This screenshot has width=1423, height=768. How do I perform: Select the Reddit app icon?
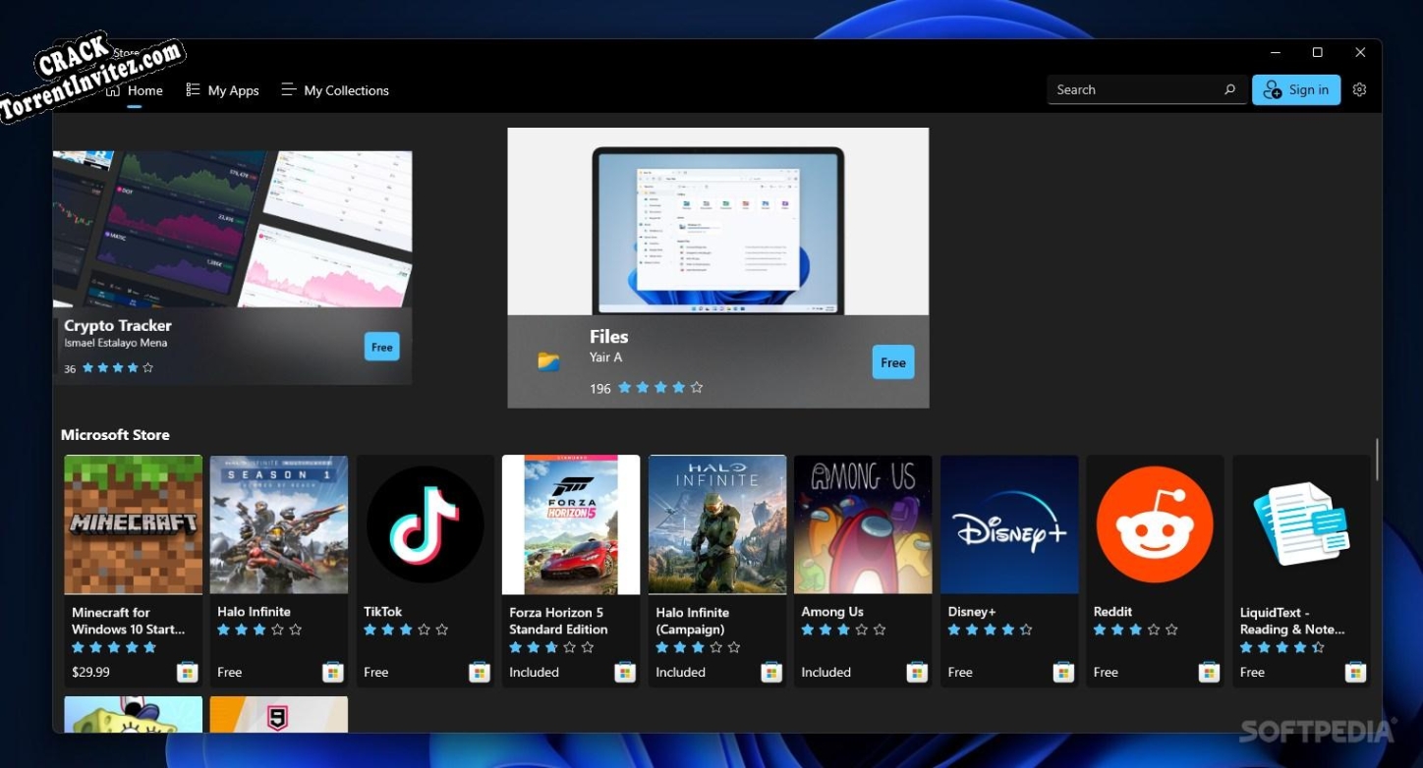tap(1155, 523)
